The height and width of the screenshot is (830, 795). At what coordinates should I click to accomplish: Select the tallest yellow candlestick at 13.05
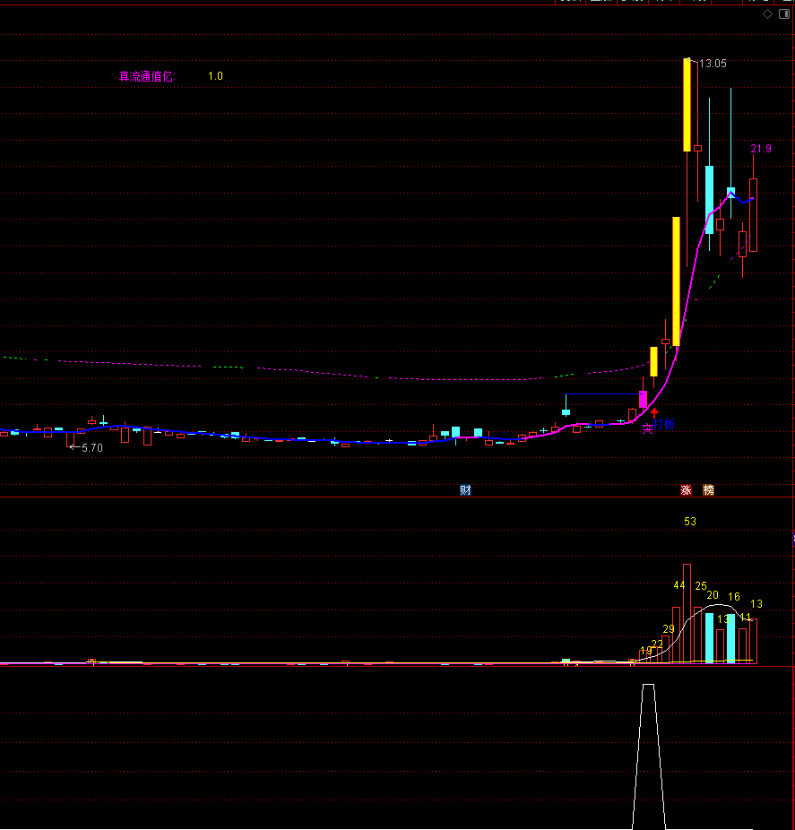click(687, 105)
